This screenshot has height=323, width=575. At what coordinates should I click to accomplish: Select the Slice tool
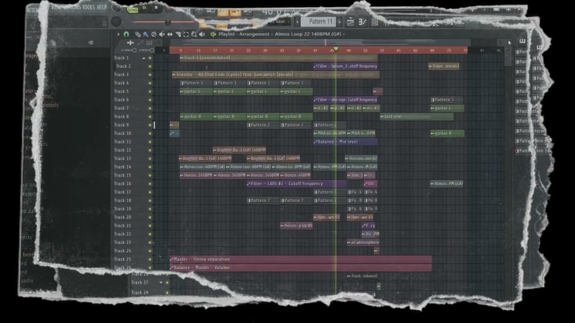coord(178,34)
